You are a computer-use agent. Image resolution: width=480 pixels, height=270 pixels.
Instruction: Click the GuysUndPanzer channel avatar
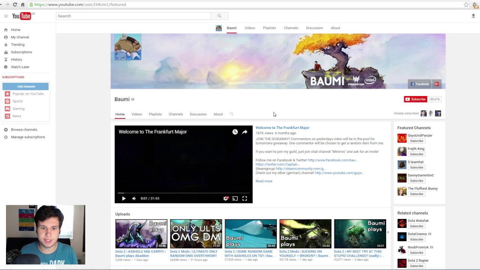coord(402,138)
